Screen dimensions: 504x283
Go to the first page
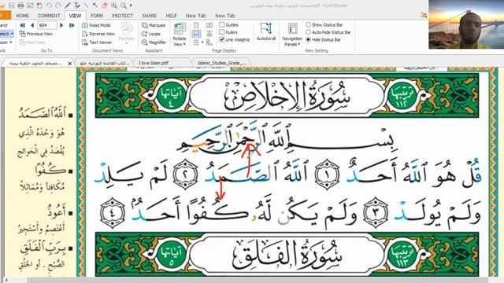23,25
